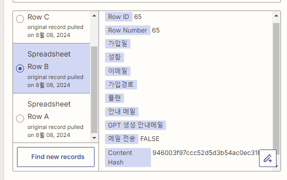Click the Row ID field label
This screenshot has height=180, width=287.
[118, 17]
